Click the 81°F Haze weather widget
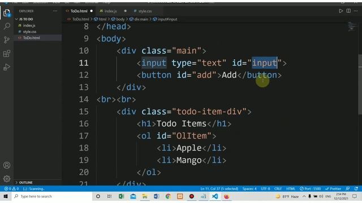This screenshot has height=203, width=362. coord(287,196)
